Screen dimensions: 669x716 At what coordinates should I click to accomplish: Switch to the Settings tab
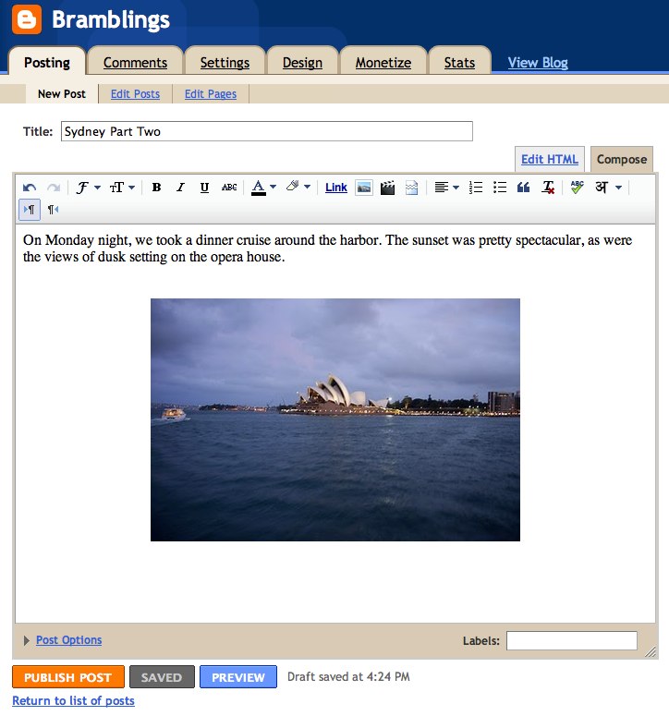coord(225,63)
